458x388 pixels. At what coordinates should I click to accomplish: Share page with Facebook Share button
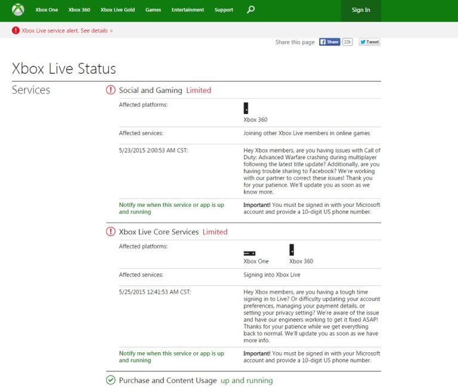(329, 42)
